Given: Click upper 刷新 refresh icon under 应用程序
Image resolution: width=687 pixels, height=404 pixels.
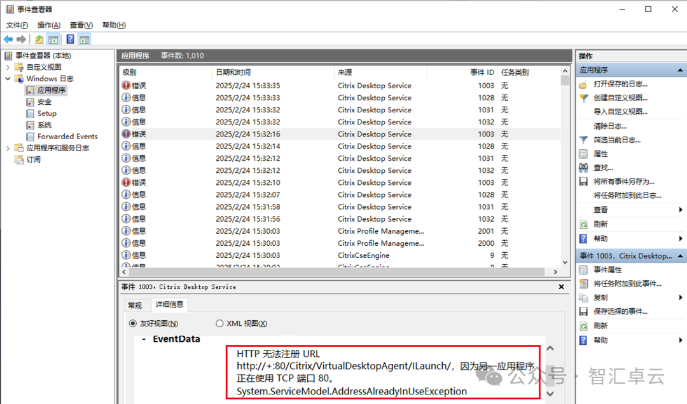Looking at the screenshot, I should [x=583, y=224].
